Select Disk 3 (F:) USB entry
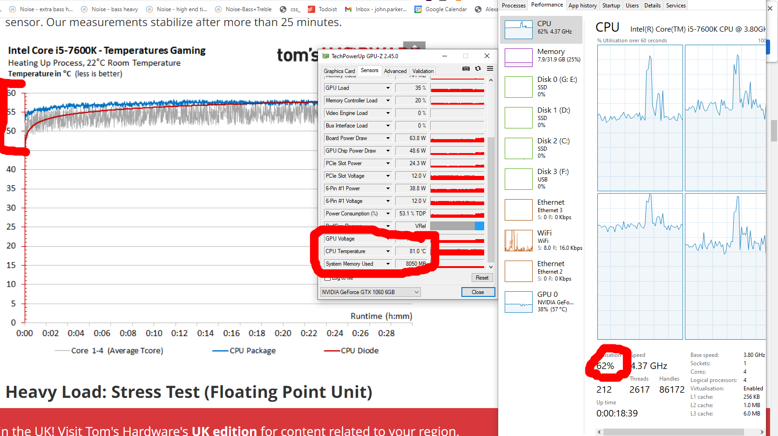The height and width of the screenshot is (436, 778). [541, 179]
